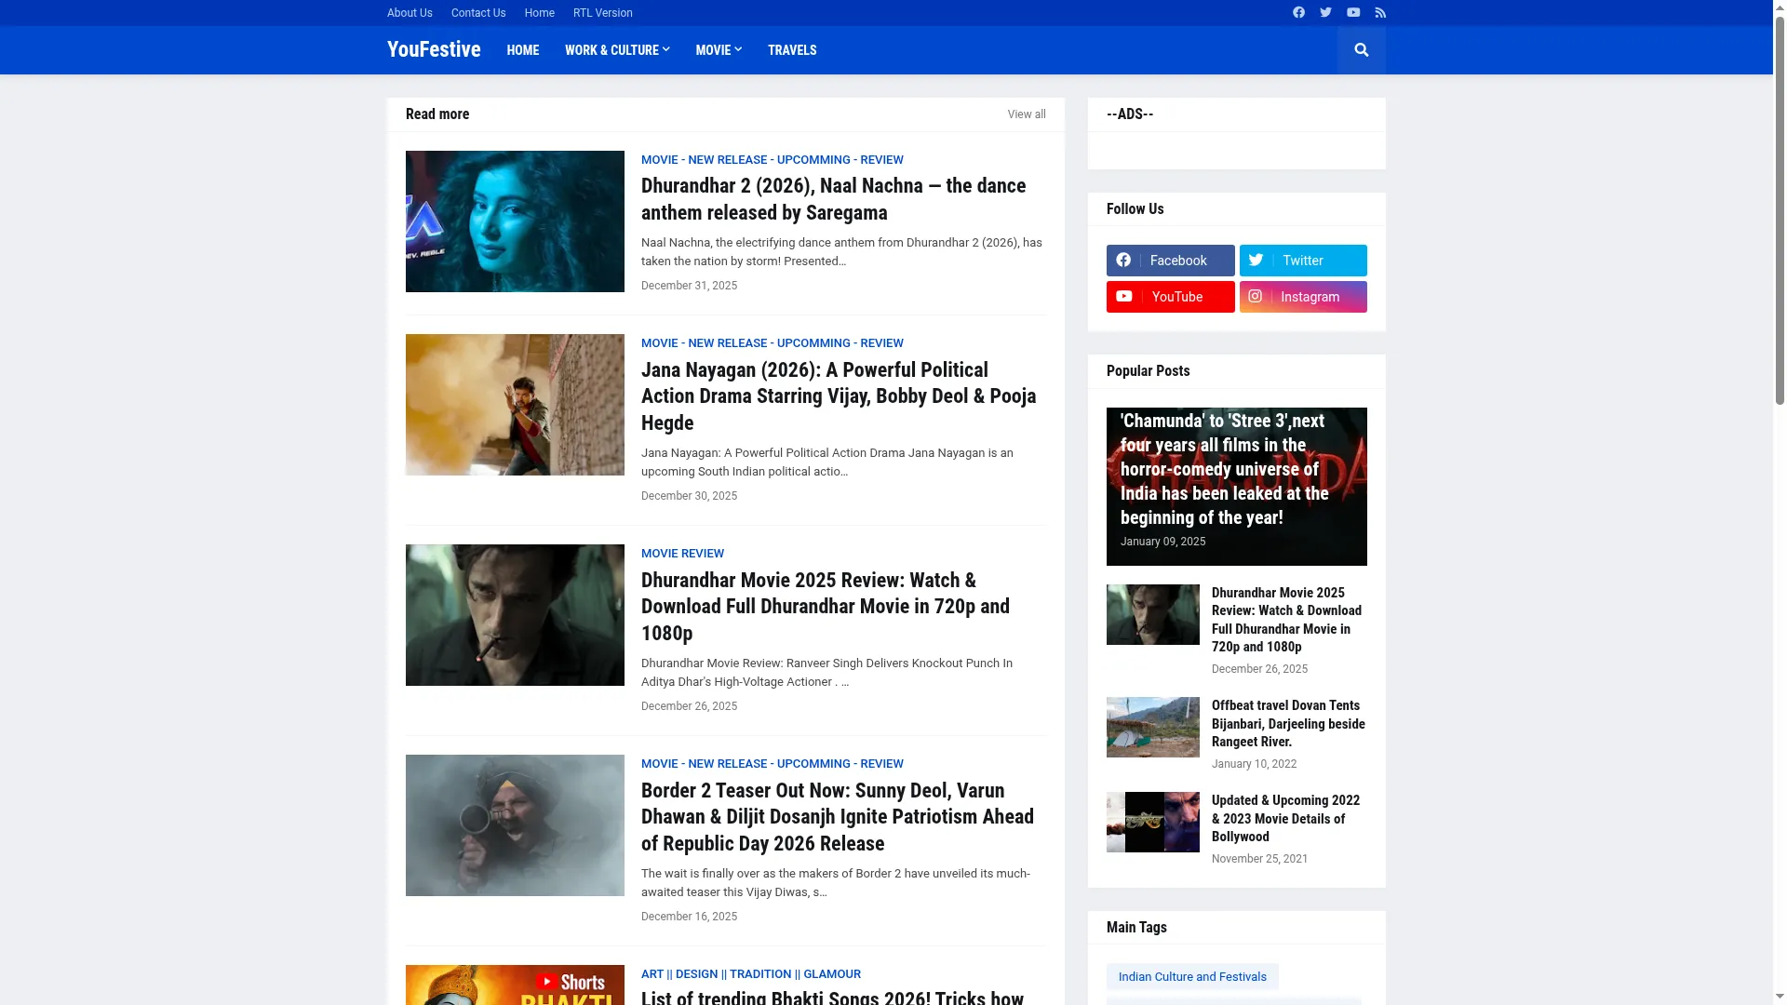Open the RSS feed icon in top bar
This screenshot has height=1005, width=1787.
(1380, 12)
